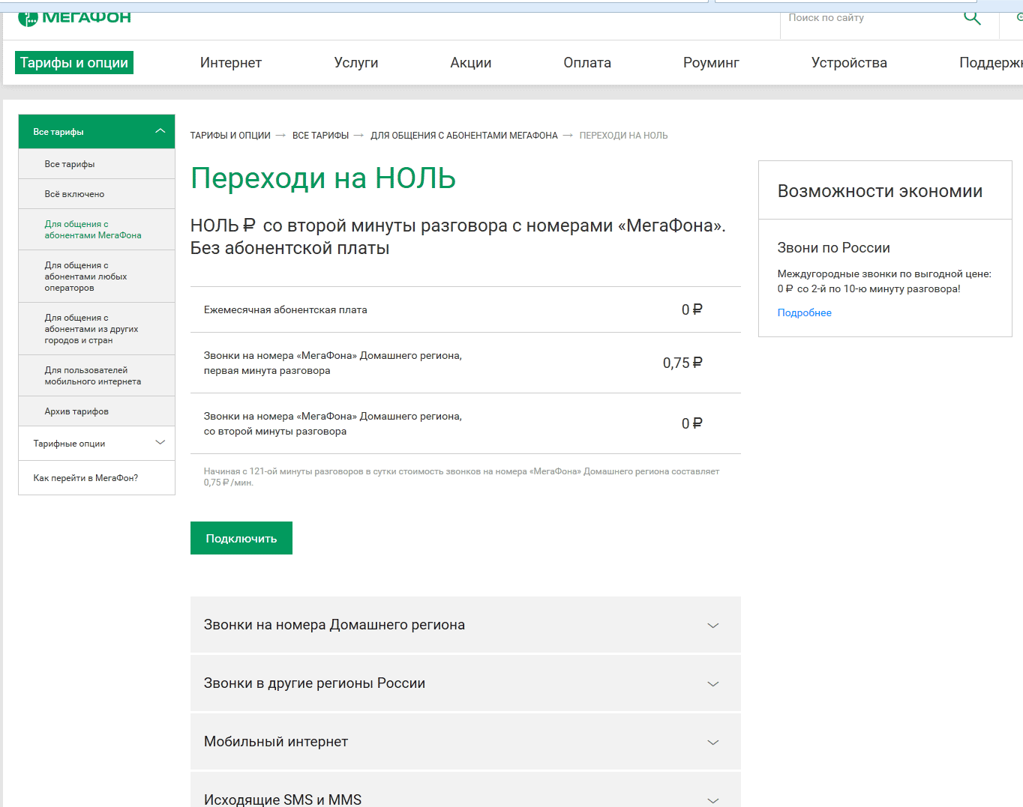The image size is (1023, 807).
Task: Open the "Тарифы и опции" menu
Action: point(74,63)
